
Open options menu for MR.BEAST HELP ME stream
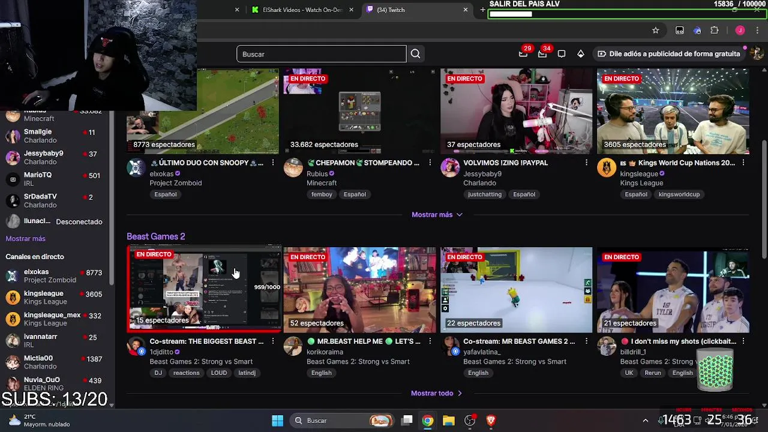430,341
